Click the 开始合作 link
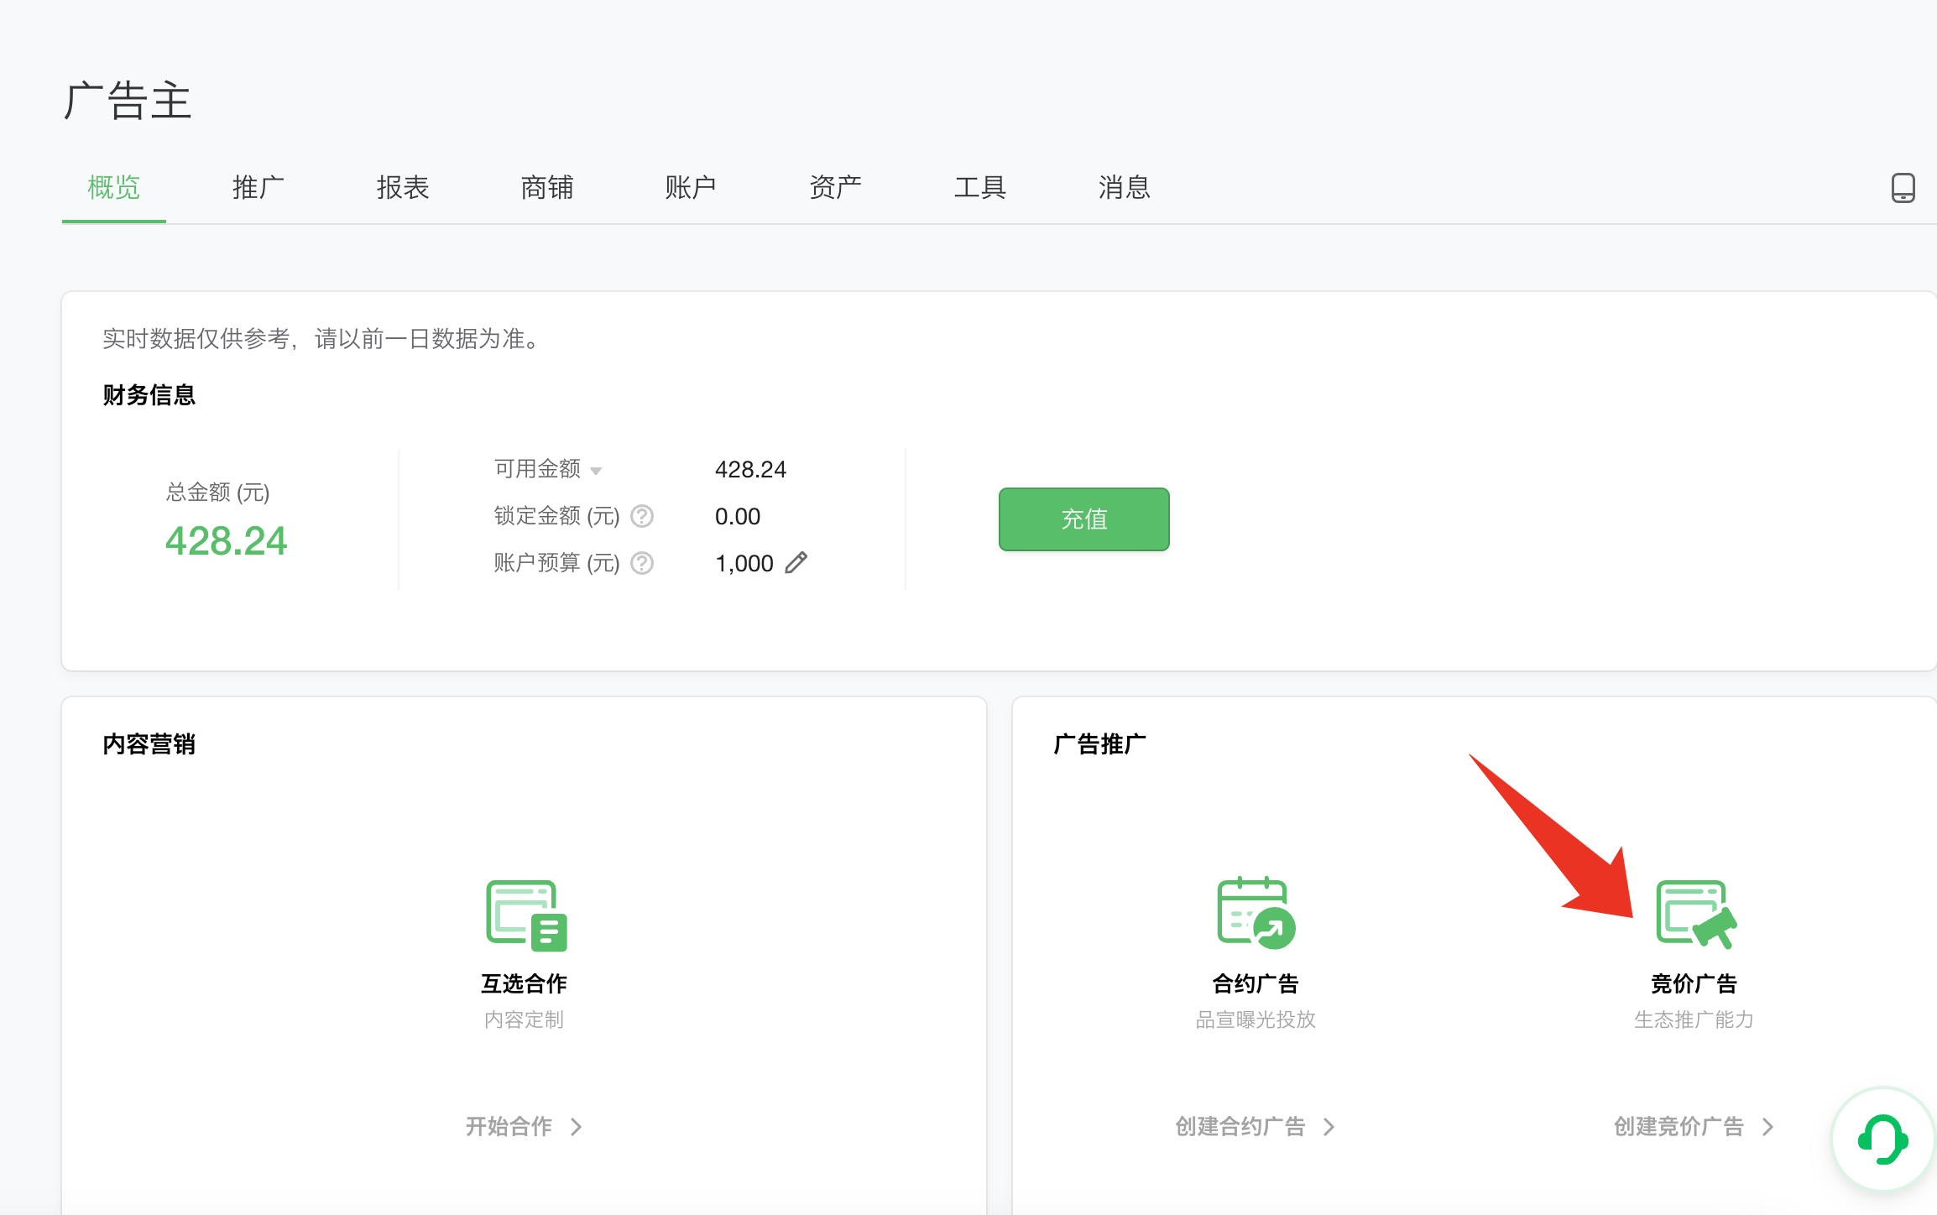Image resolution: width=1937 pixels, height=1215 pixels. (509, 1126)
